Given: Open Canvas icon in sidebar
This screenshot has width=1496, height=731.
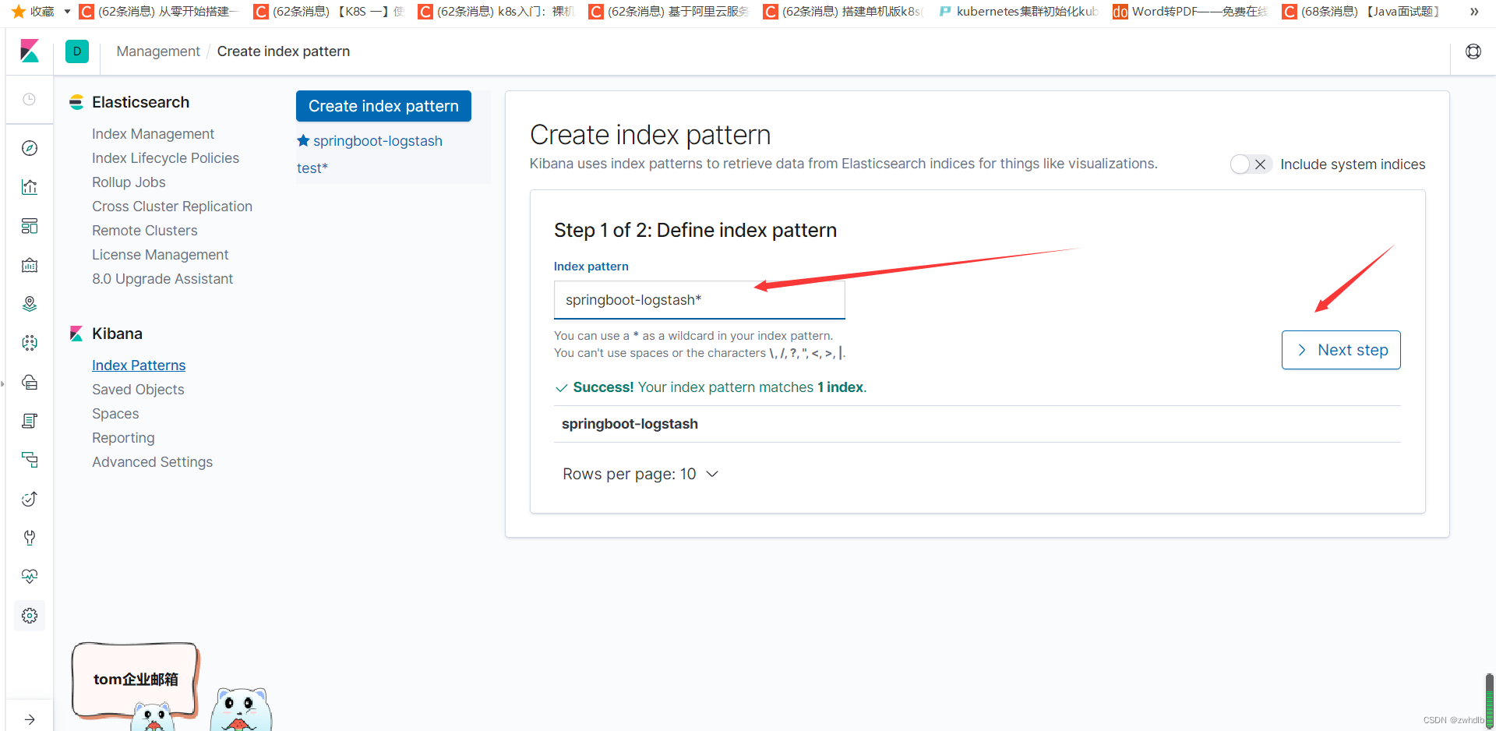Looking at the screenshot, I should [x=30, y=265].
